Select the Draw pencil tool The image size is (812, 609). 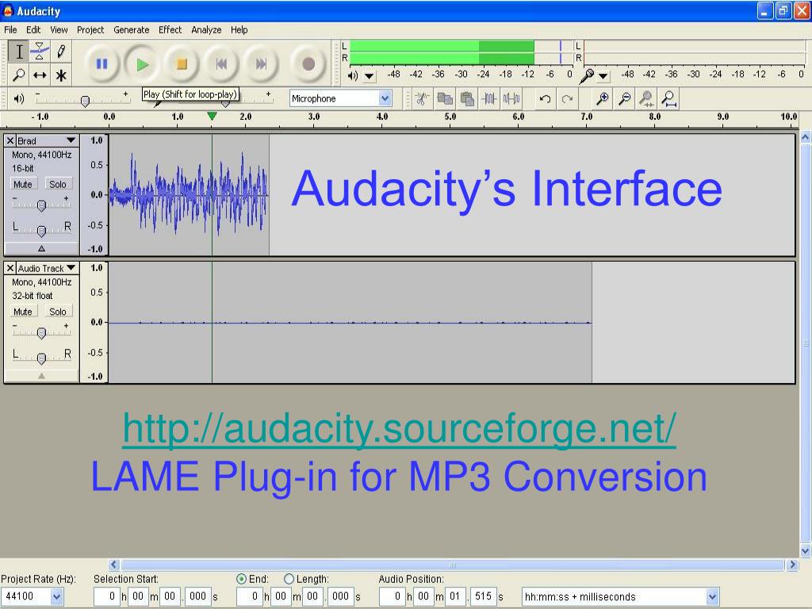click(x=61, y=52)
